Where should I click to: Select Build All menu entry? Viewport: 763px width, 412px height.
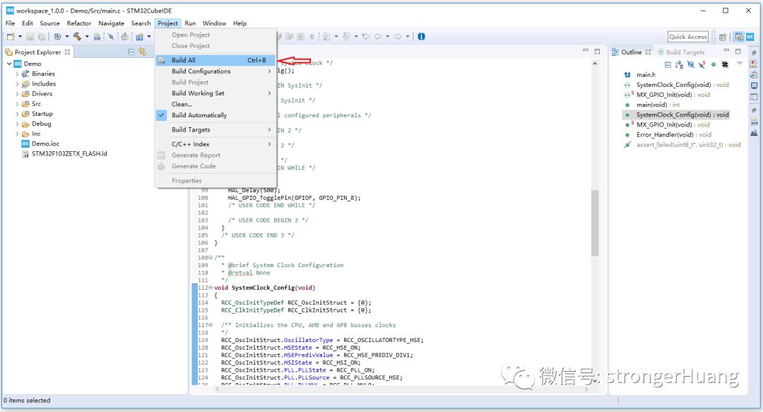[215, 60]
